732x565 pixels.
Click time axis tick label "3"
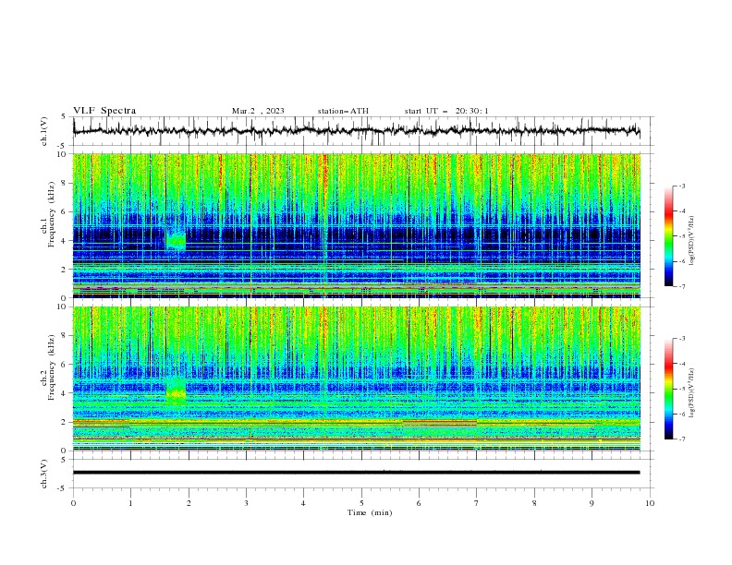tap(246, 503)
